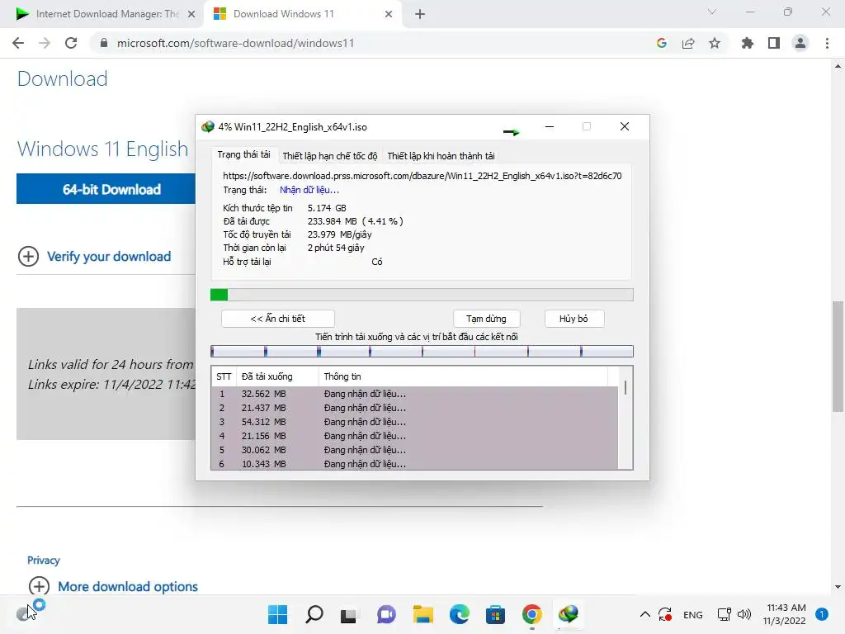845x634 pixels.
Task: Open Thiết lập khi hoàn thành tải tab
Action: [x=441, y=156]
